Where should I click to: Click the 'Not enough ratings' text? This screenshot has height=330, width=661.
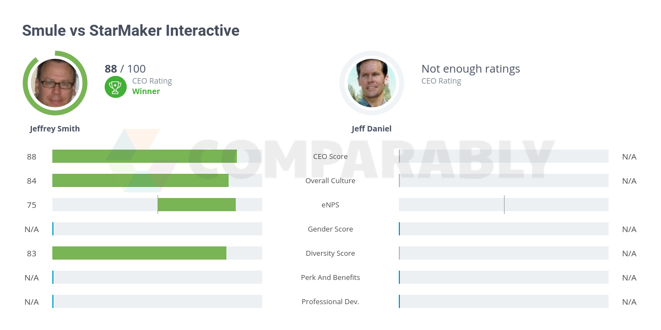tap(470, 69)
